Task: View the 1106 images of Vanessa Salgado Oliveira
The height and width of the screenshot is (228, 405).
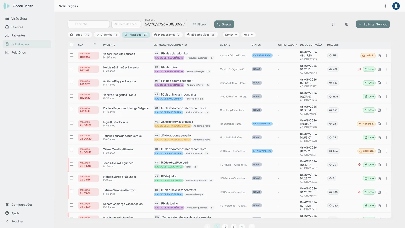Action: pos(333,97)
